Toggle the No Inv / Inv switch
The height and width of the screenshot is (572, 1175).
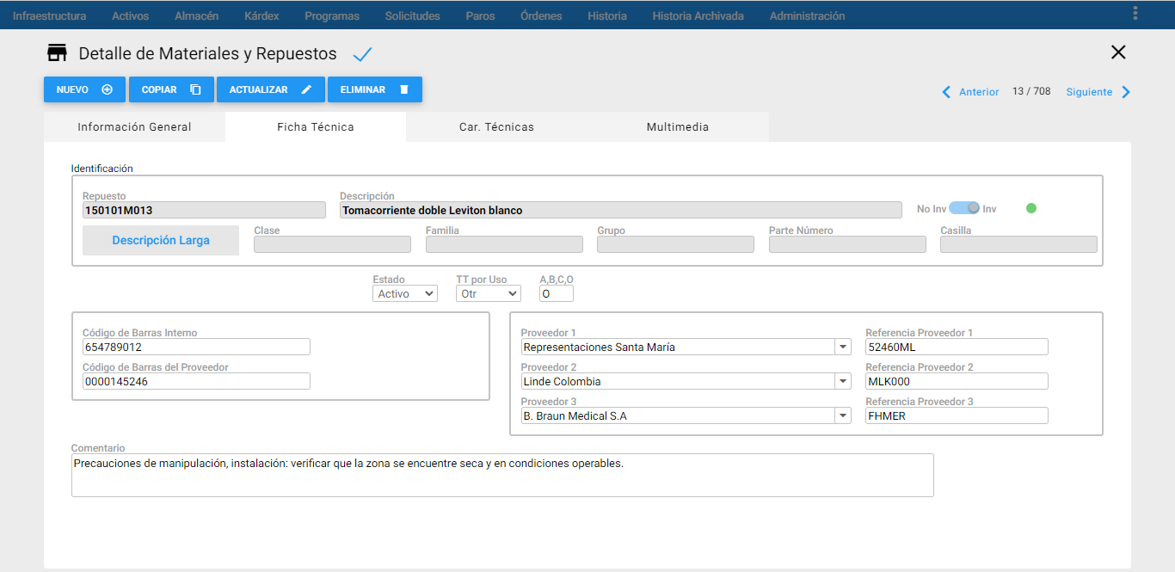964,208
